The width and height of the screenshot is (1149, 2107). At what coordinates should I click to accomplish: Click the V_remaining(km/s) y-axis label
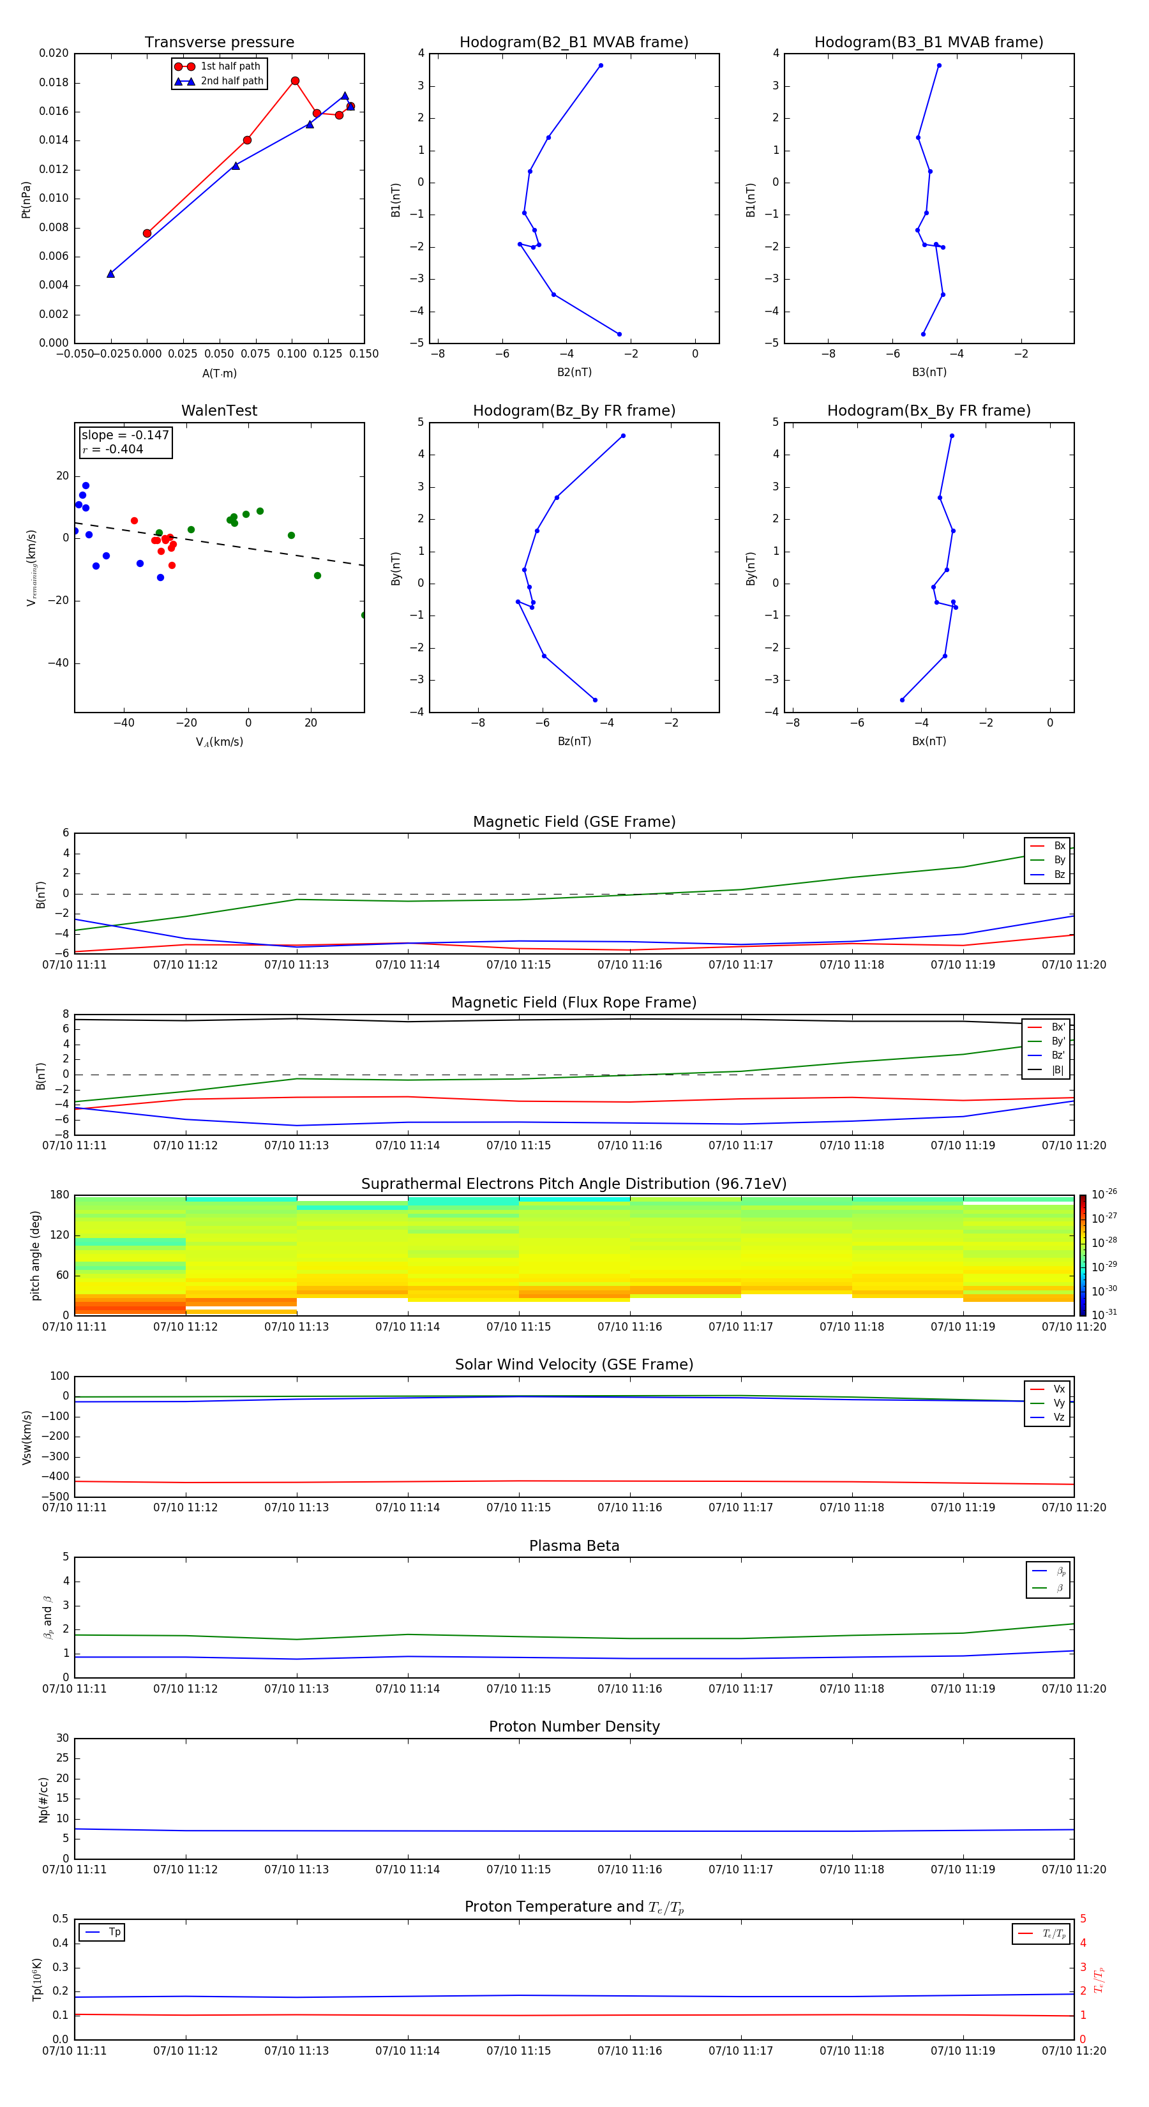[31, 568]
